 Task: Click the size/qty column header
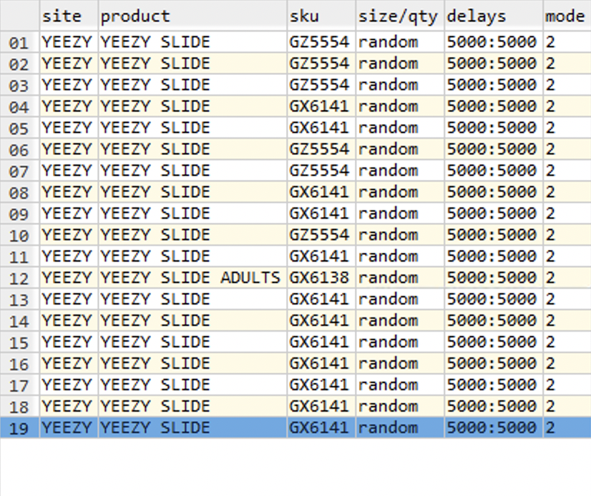(x=400, y=16)
